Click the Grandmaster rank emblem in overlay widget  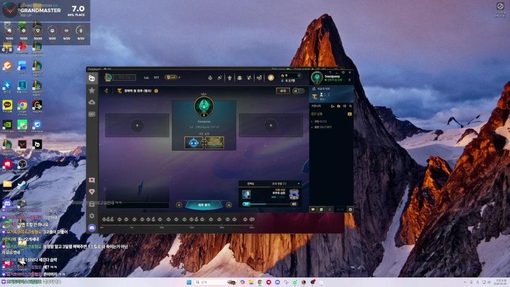pyautogui.click(x=10, y=10)
